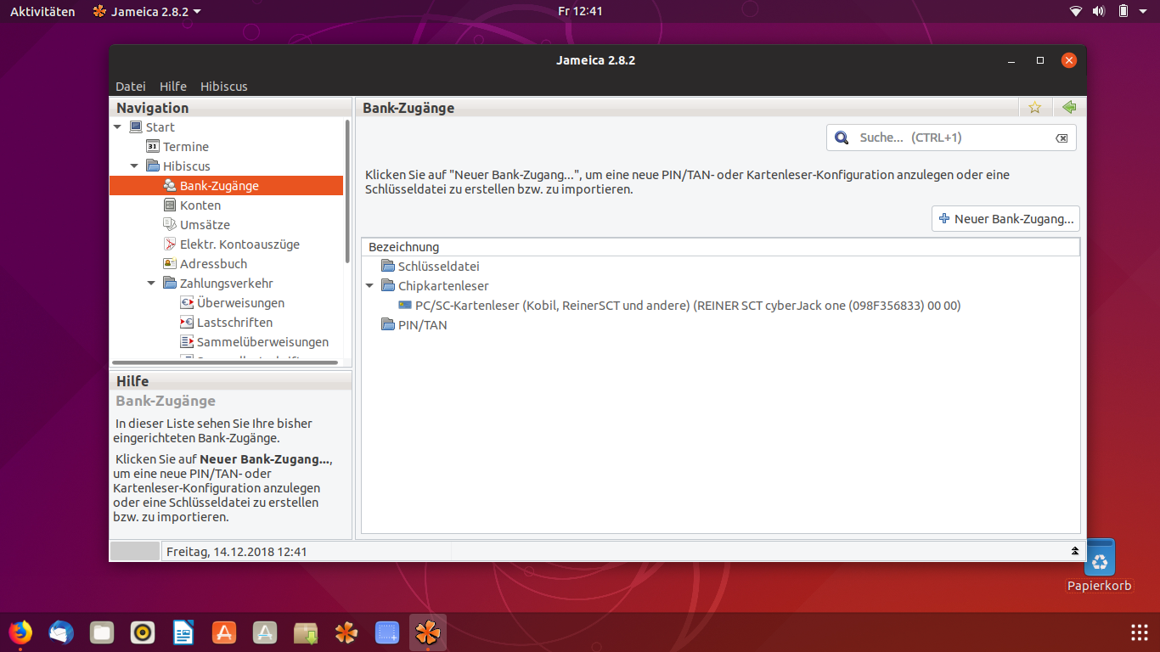
Task: Open Aktivitäten overview
Action: coord(42,12)
